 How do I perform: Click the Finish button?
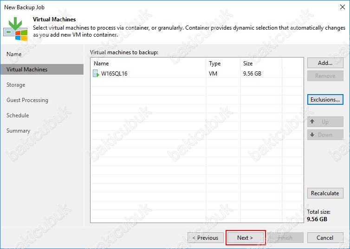(x=285, y=237)
